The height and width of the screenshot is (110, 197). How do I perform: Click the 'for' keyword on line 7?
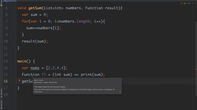pyautogui.click(x=25, y=21)
